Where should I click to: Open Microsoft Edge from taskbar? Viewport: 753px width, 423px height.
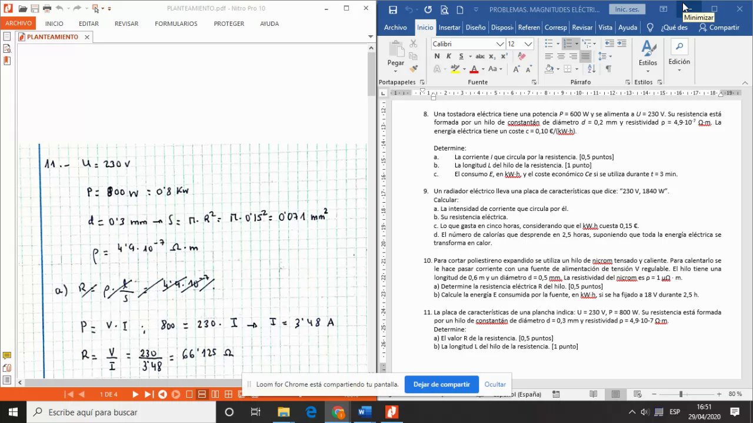311,412
